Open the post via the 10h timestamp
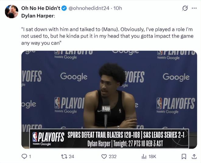 click(118, 8)
